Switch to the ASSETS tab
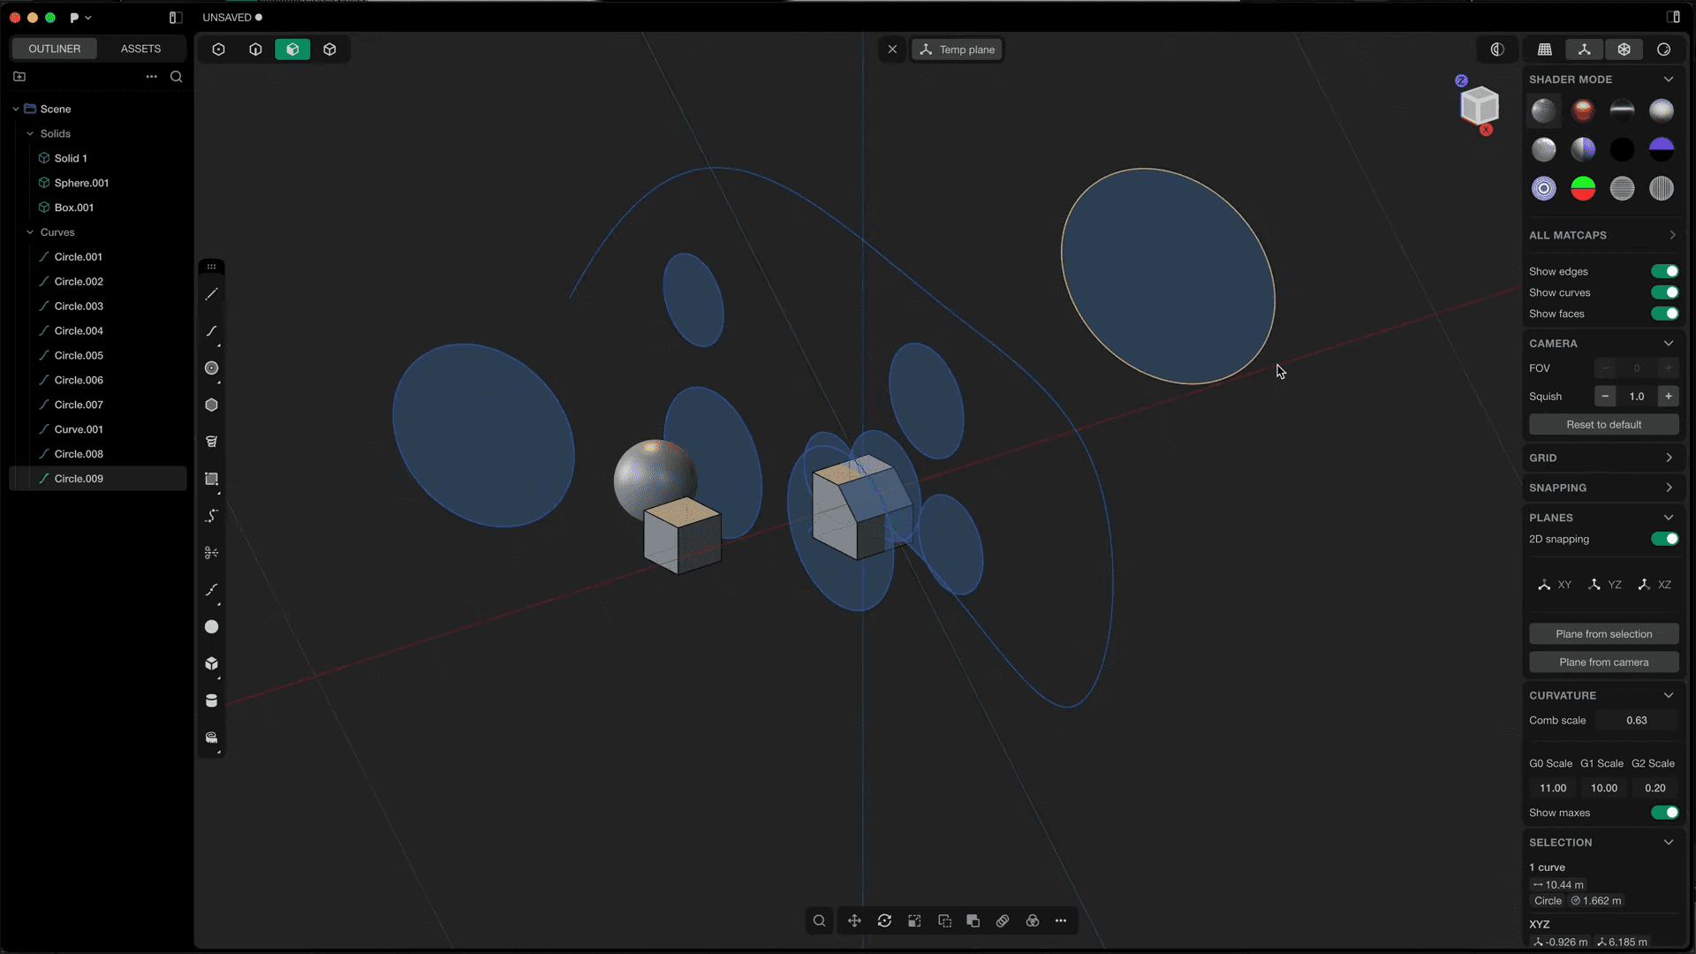The height and width of the screenshot is (954, 1696). click(x=140, y=49)
